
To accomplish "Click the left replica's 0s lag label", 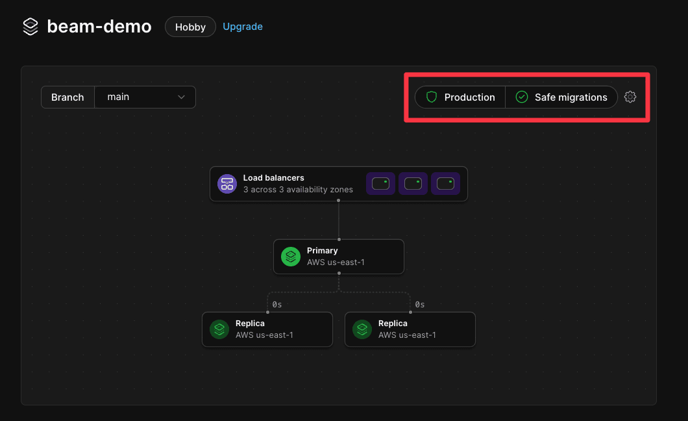I will tap(277, 305).
